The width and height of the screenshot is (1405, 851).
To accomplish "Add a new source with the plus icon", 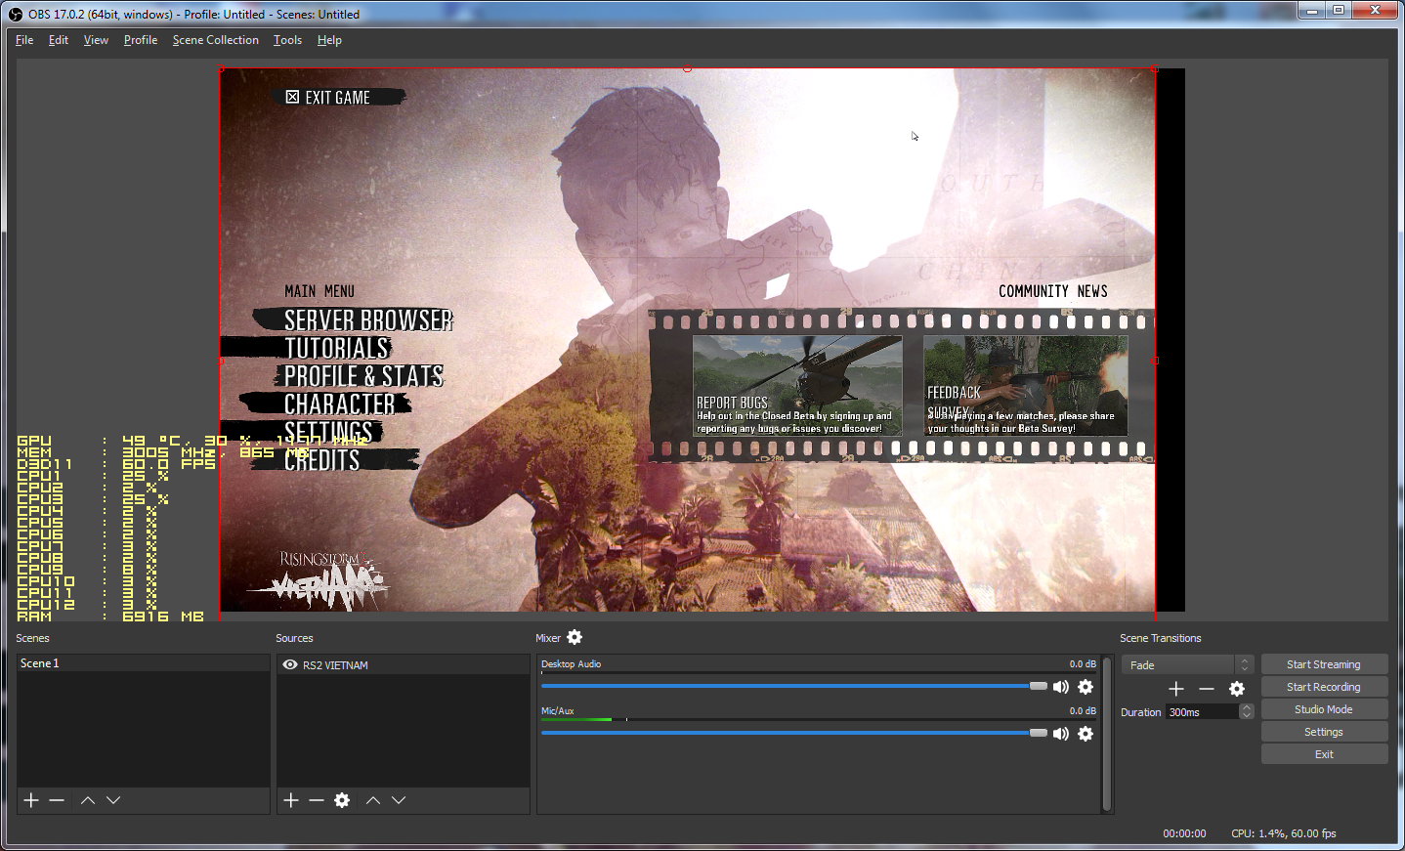I will [291, 800].
